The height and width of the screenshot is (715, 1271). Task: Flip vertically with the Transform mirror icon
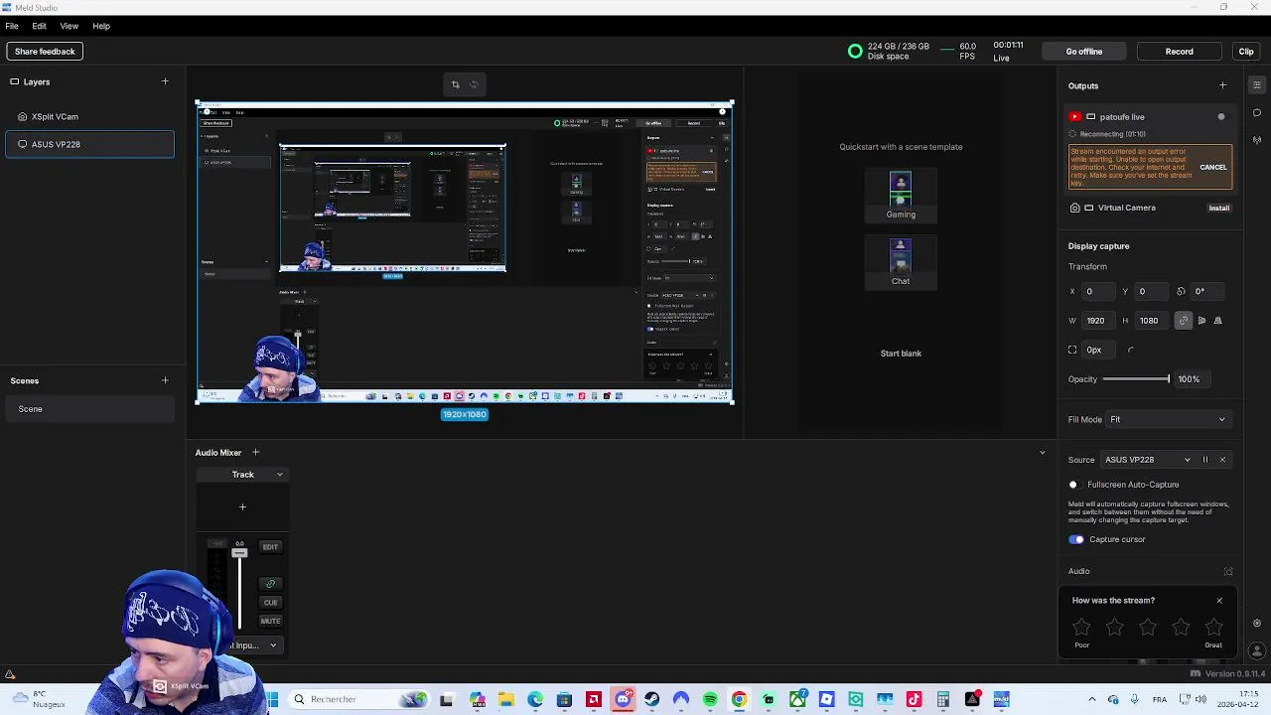(1218, 321)
